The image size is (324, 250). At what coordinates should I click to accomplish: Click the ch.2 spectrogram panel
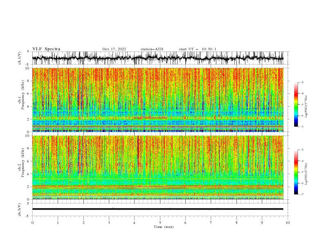(x=157, y=167)
